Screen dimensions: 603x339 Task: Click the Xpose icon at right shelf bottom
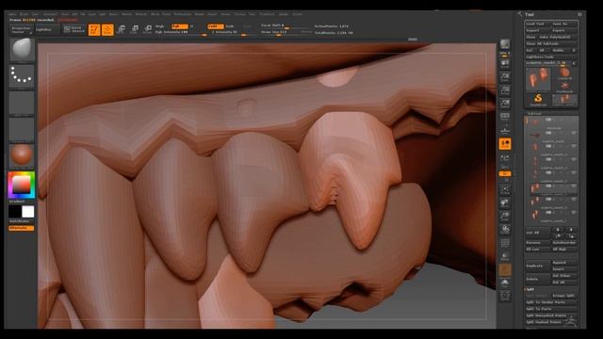pyautogui.click(x=505, y=296)
